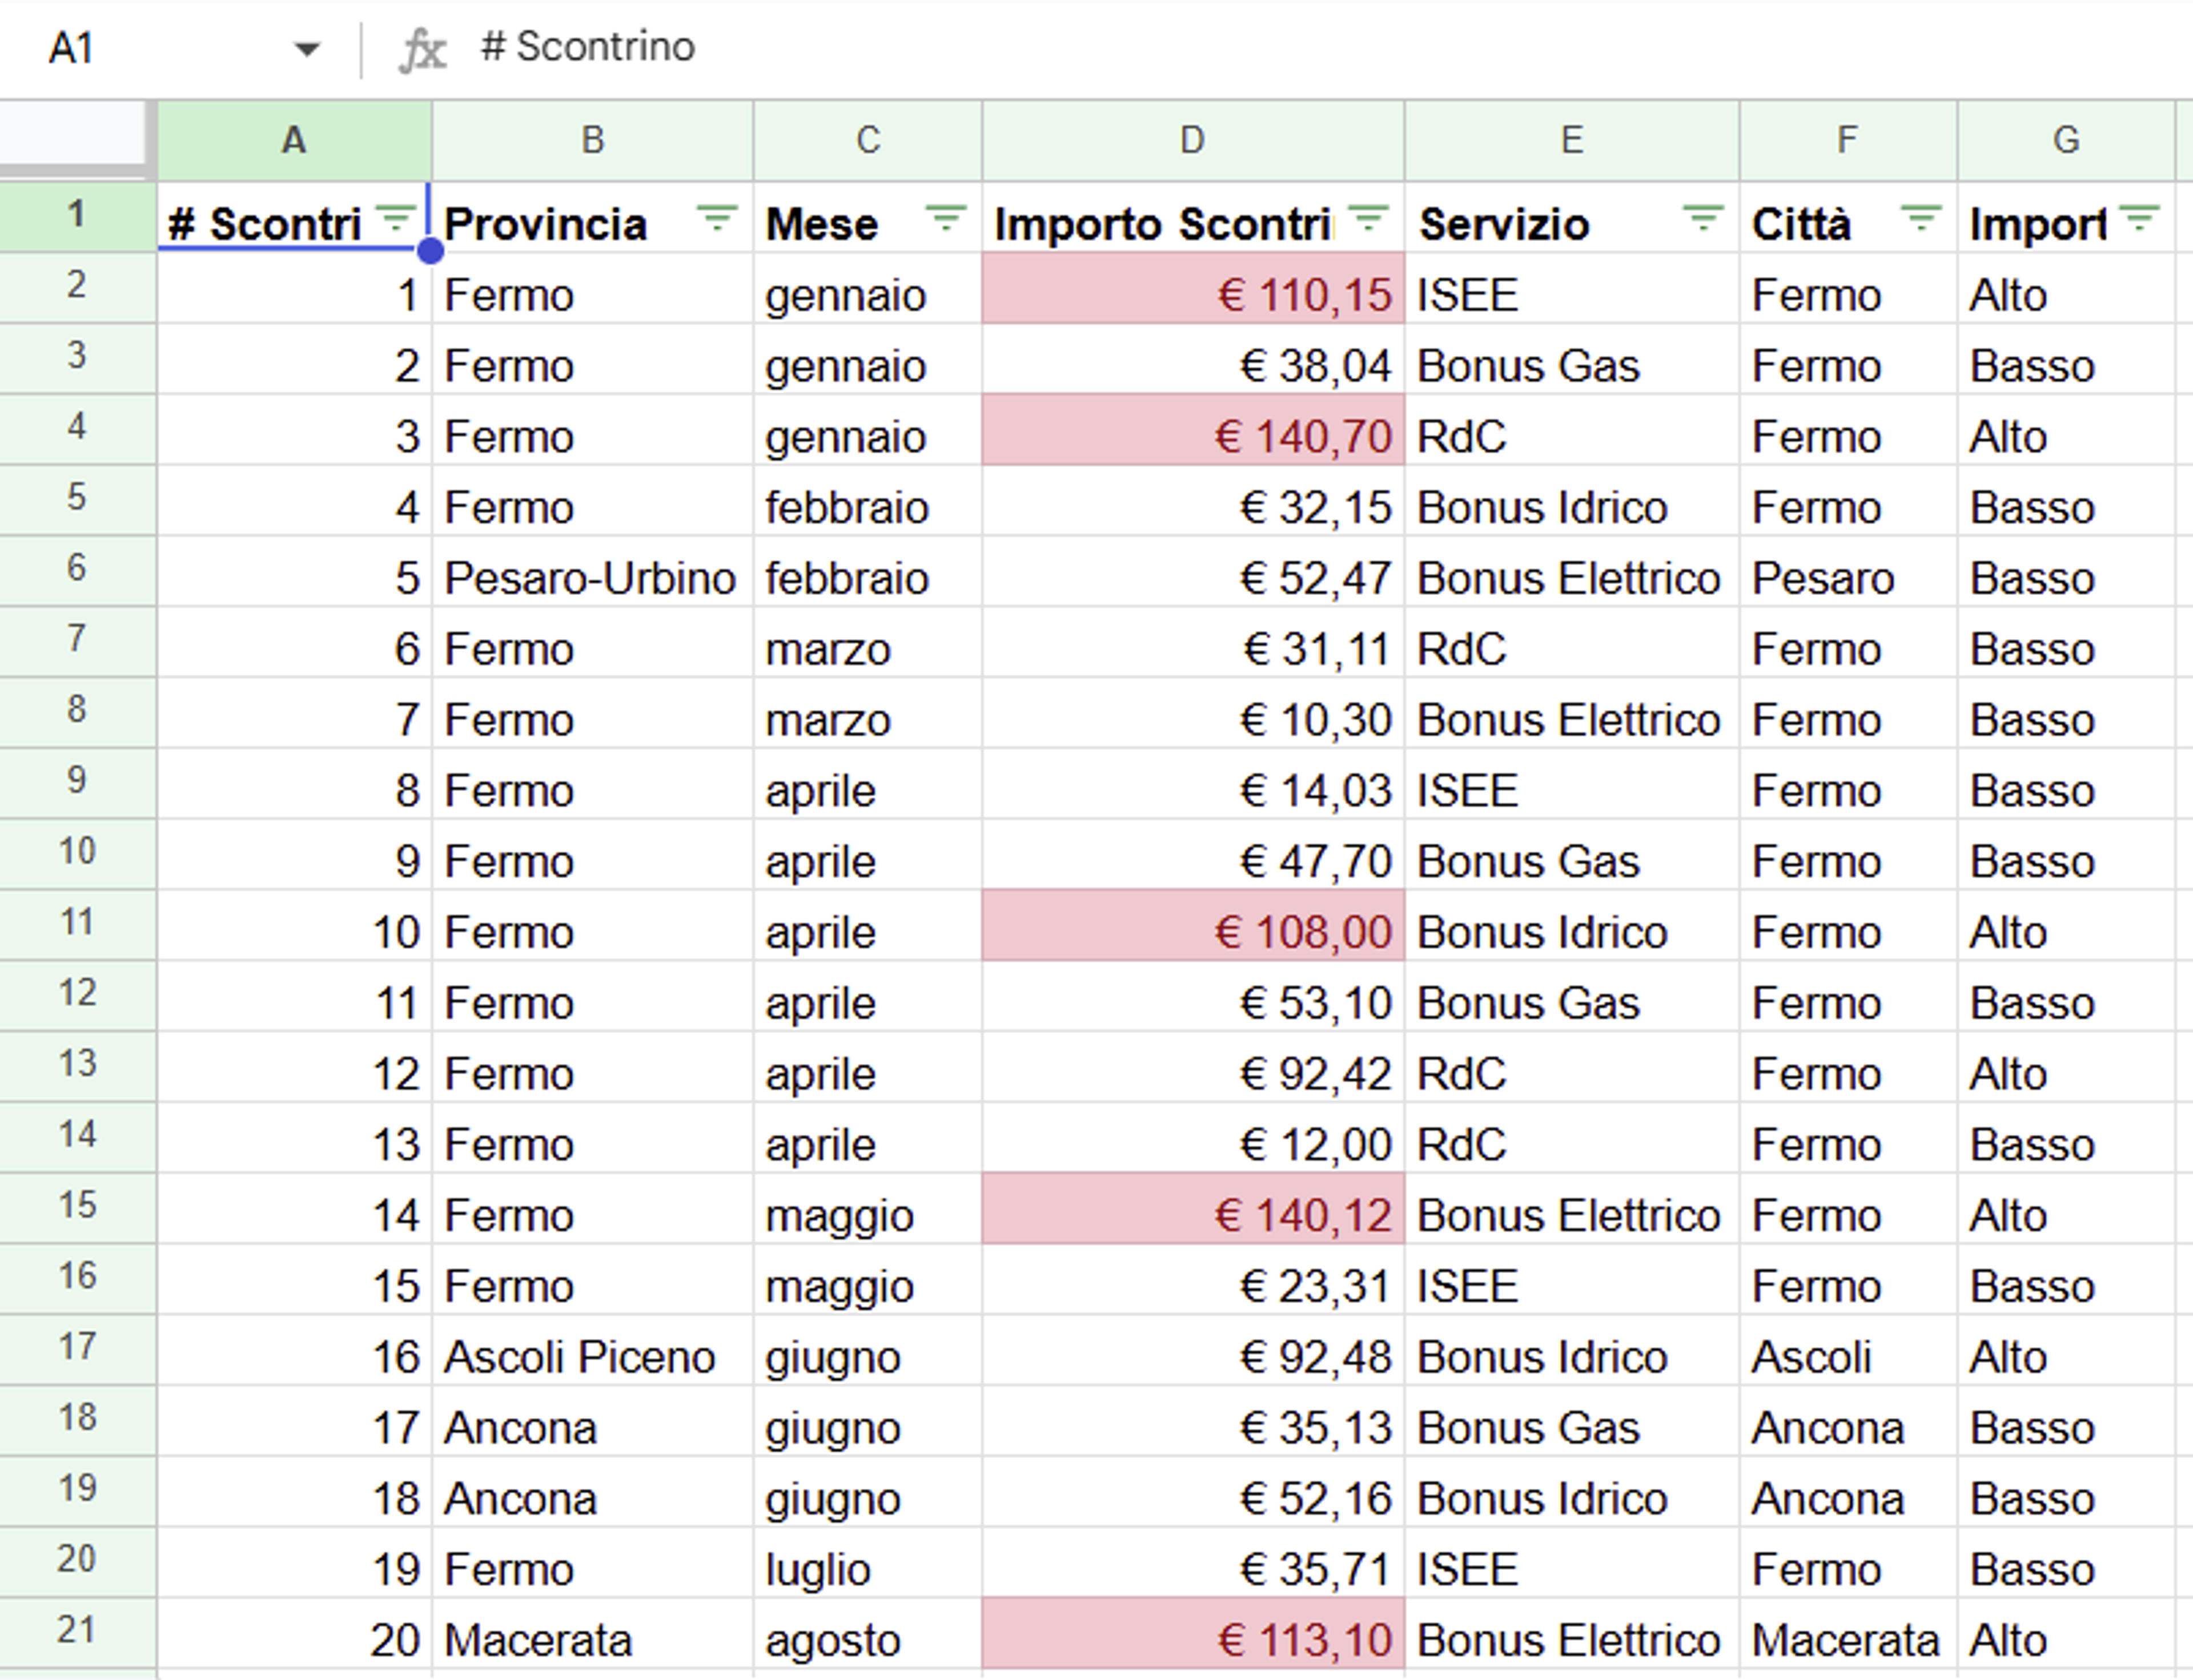Open the filter icon in column G header

tap(2138, 218)
